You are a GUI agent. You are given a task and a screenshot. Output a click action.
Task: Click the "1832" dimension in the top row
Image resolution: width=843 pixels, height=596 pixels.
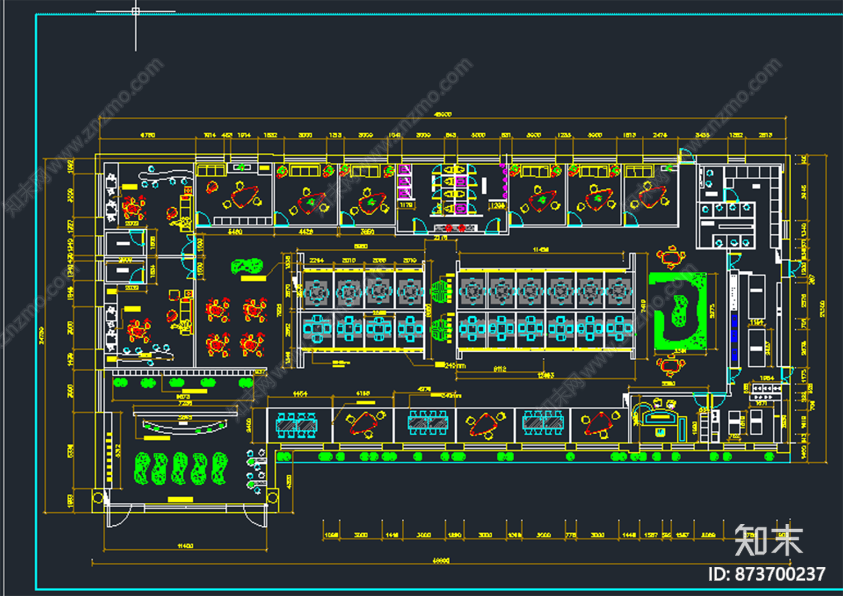(270, 135)
